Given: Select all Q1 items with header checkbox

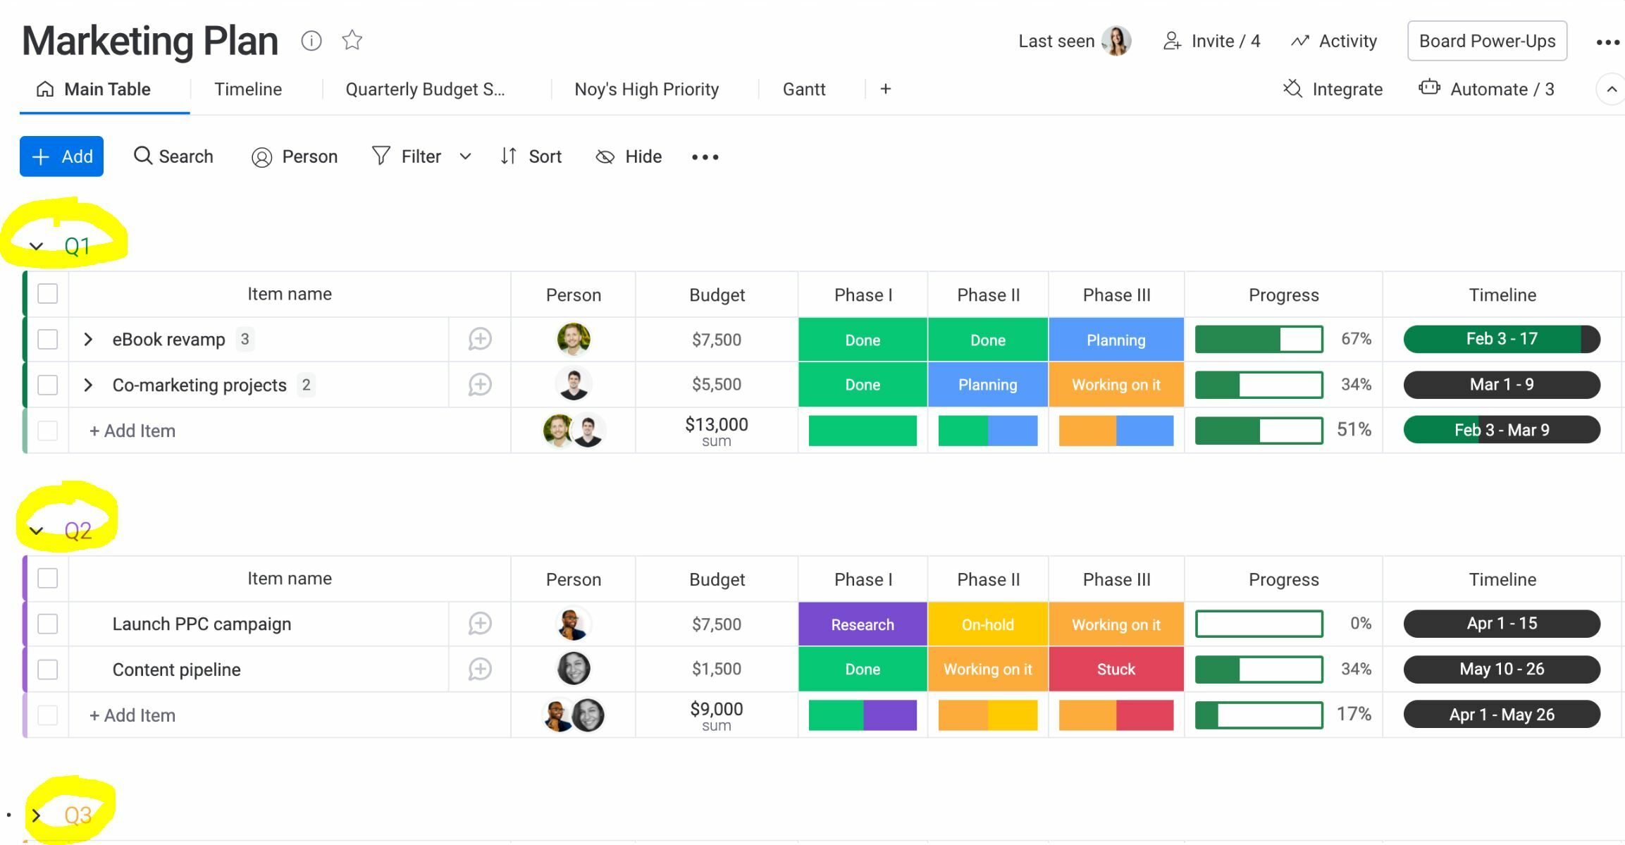Looking at the screenshot, I should click(47, 294).
